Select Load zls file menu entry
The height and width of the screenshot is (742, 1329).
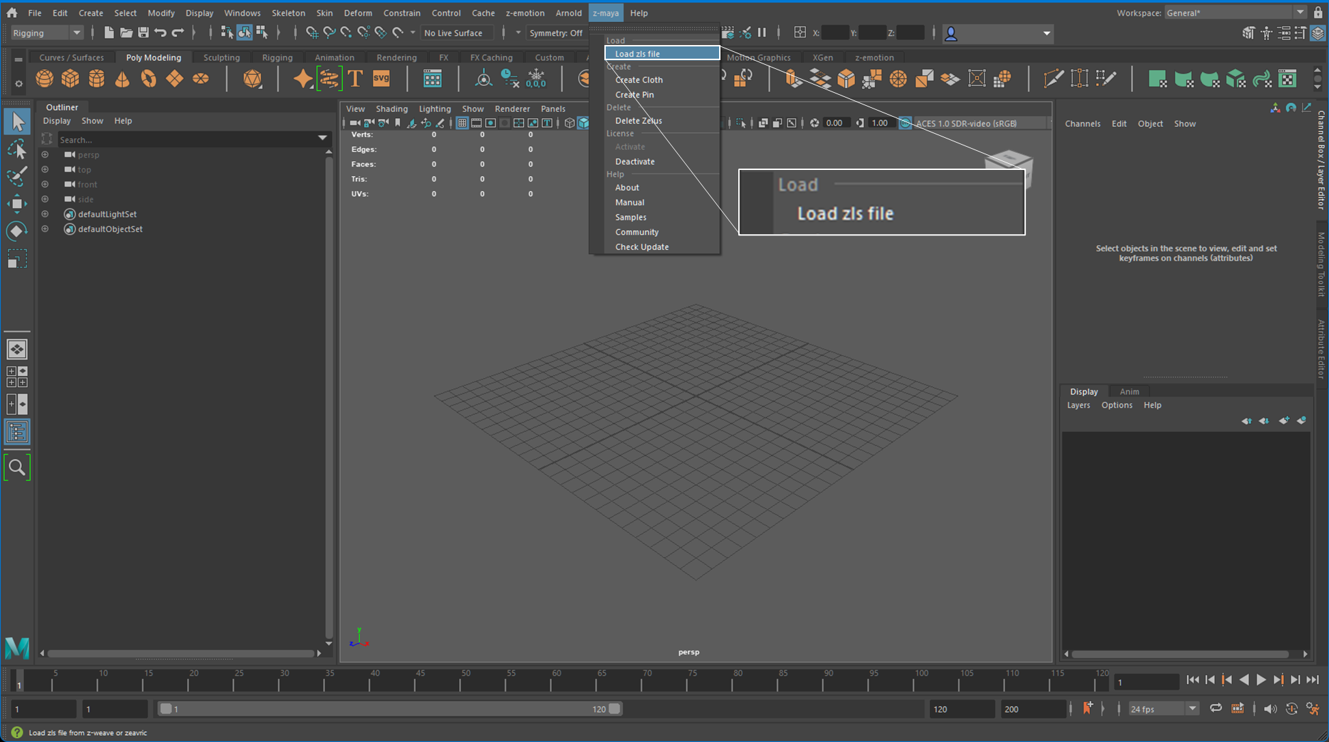(662, 53)
